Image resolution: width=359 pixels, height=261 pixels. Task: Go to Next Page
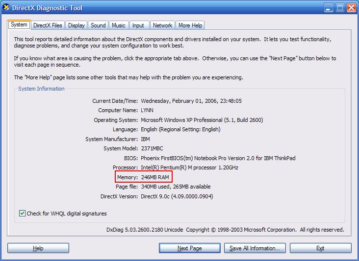190,248
